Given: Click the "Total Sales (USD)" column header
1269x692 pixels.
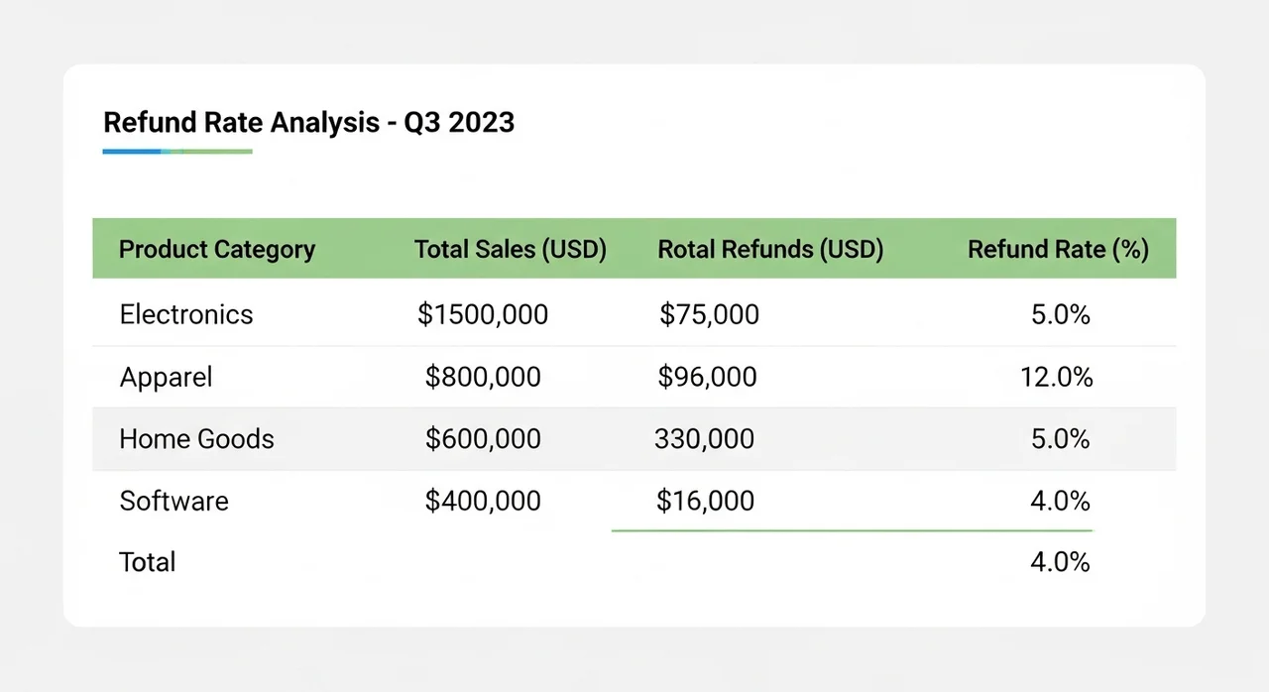Looking at the screenshot, I should 511,249.
